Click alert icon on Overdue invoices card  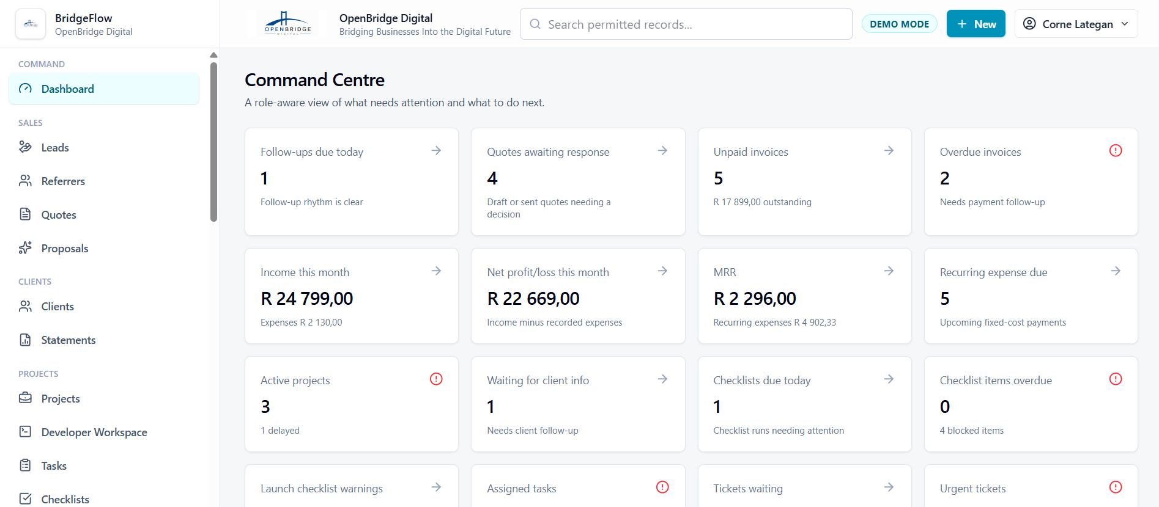(1116, 150)
